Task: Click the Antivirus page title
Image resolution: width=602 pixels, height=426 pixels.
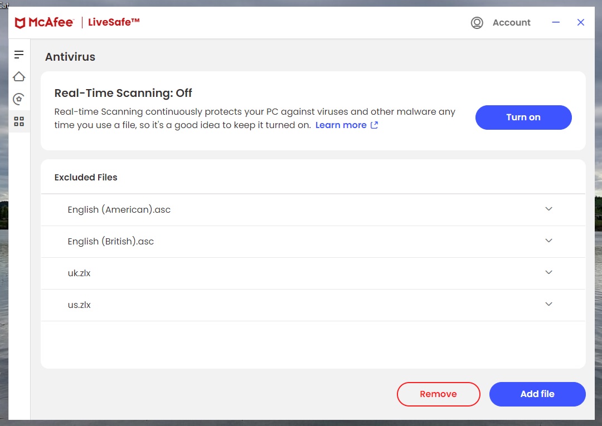Action: click(x=70, y=57)
